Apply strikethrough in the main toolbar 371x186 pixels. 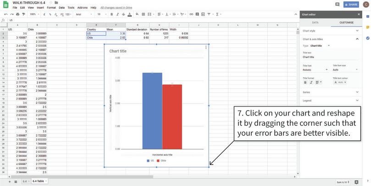(x=123, y=14)
